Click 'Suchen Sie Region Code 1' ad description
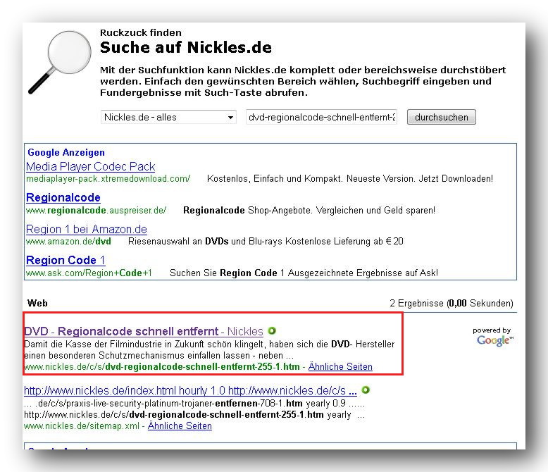This screenshot has height=472, width=548. (x=304, y=273)
